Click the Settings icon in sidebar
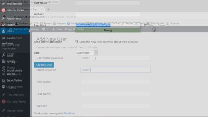This screenshot has width=208, height=117. (3, 62)
